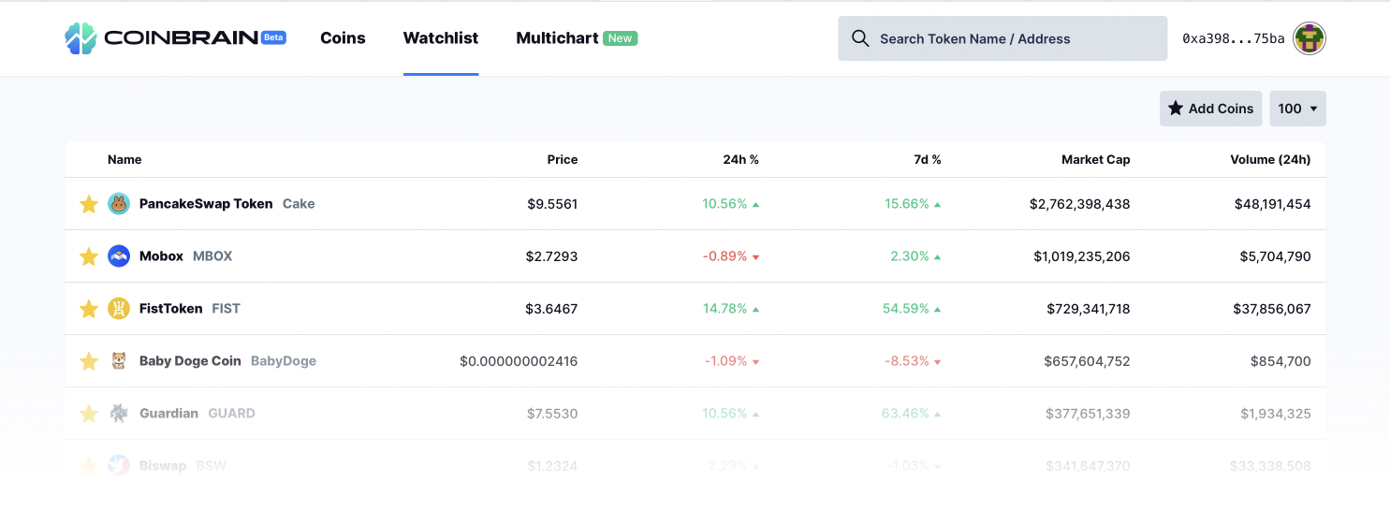Viewport: 1390px width, 511px height.
Task: Click the search magnifier icon
Action: [860, 38]
